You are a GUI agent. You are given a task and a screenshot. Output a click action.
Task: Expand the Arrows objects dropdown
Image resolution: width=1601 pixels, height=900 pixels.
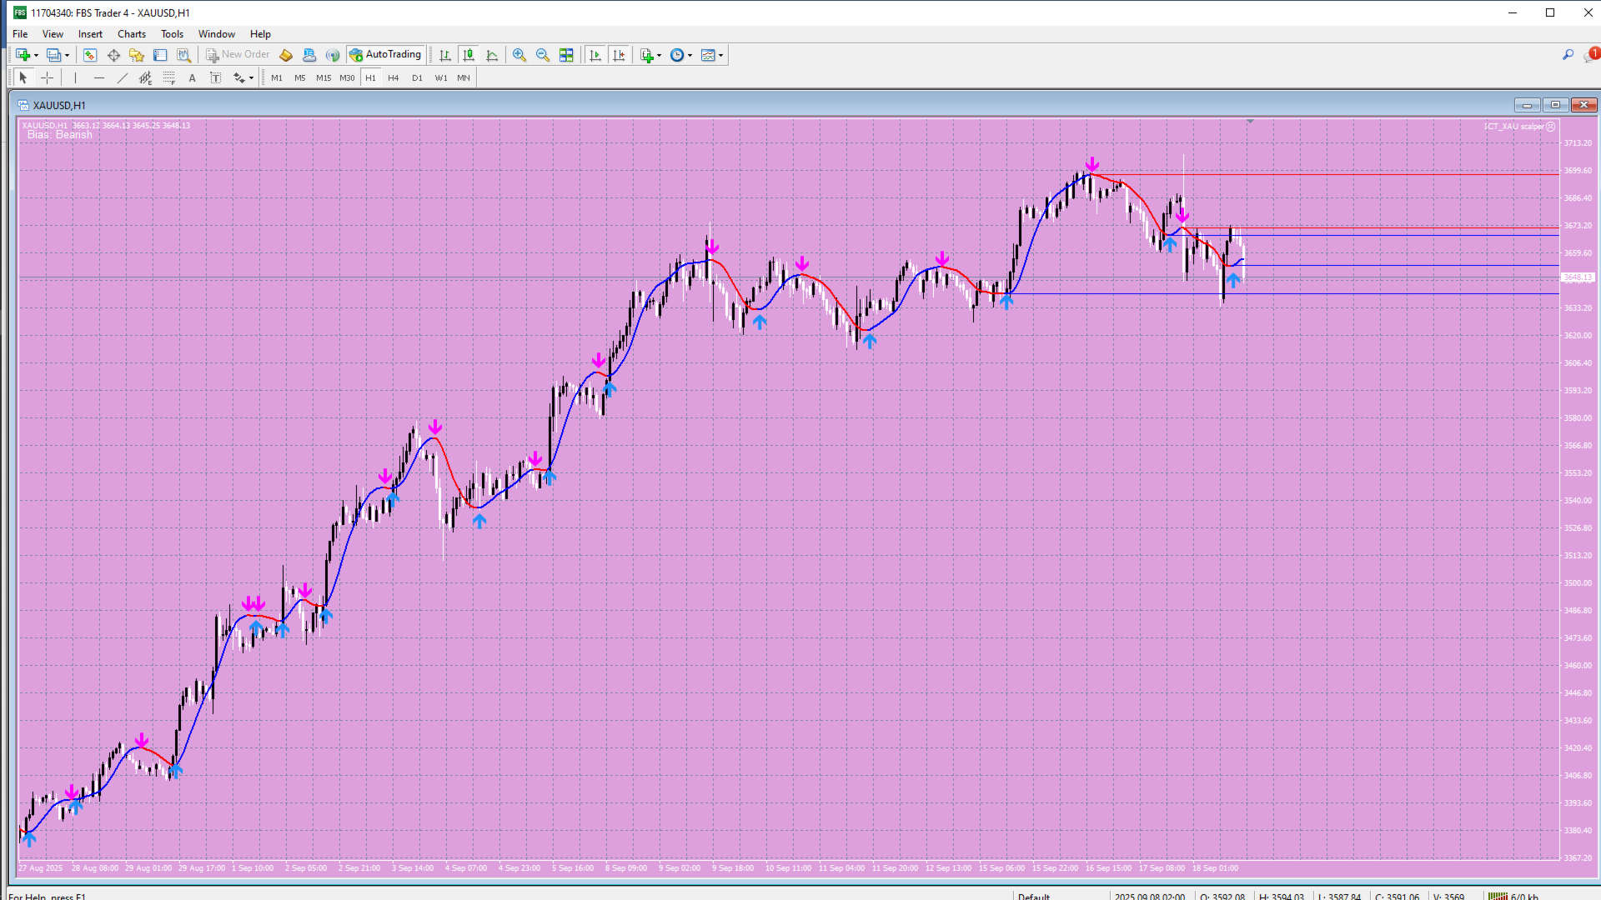[251, 78]
